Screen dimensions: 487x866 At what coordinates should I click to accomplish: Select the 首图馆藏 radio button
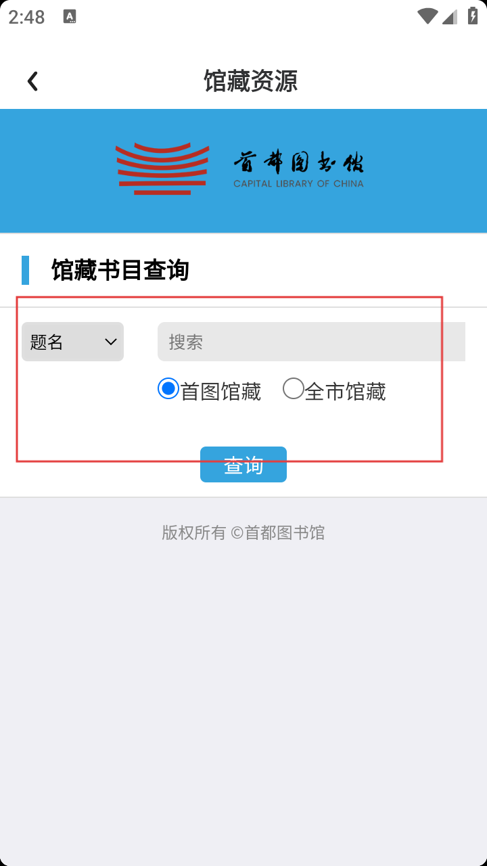[x=168, y=388]
